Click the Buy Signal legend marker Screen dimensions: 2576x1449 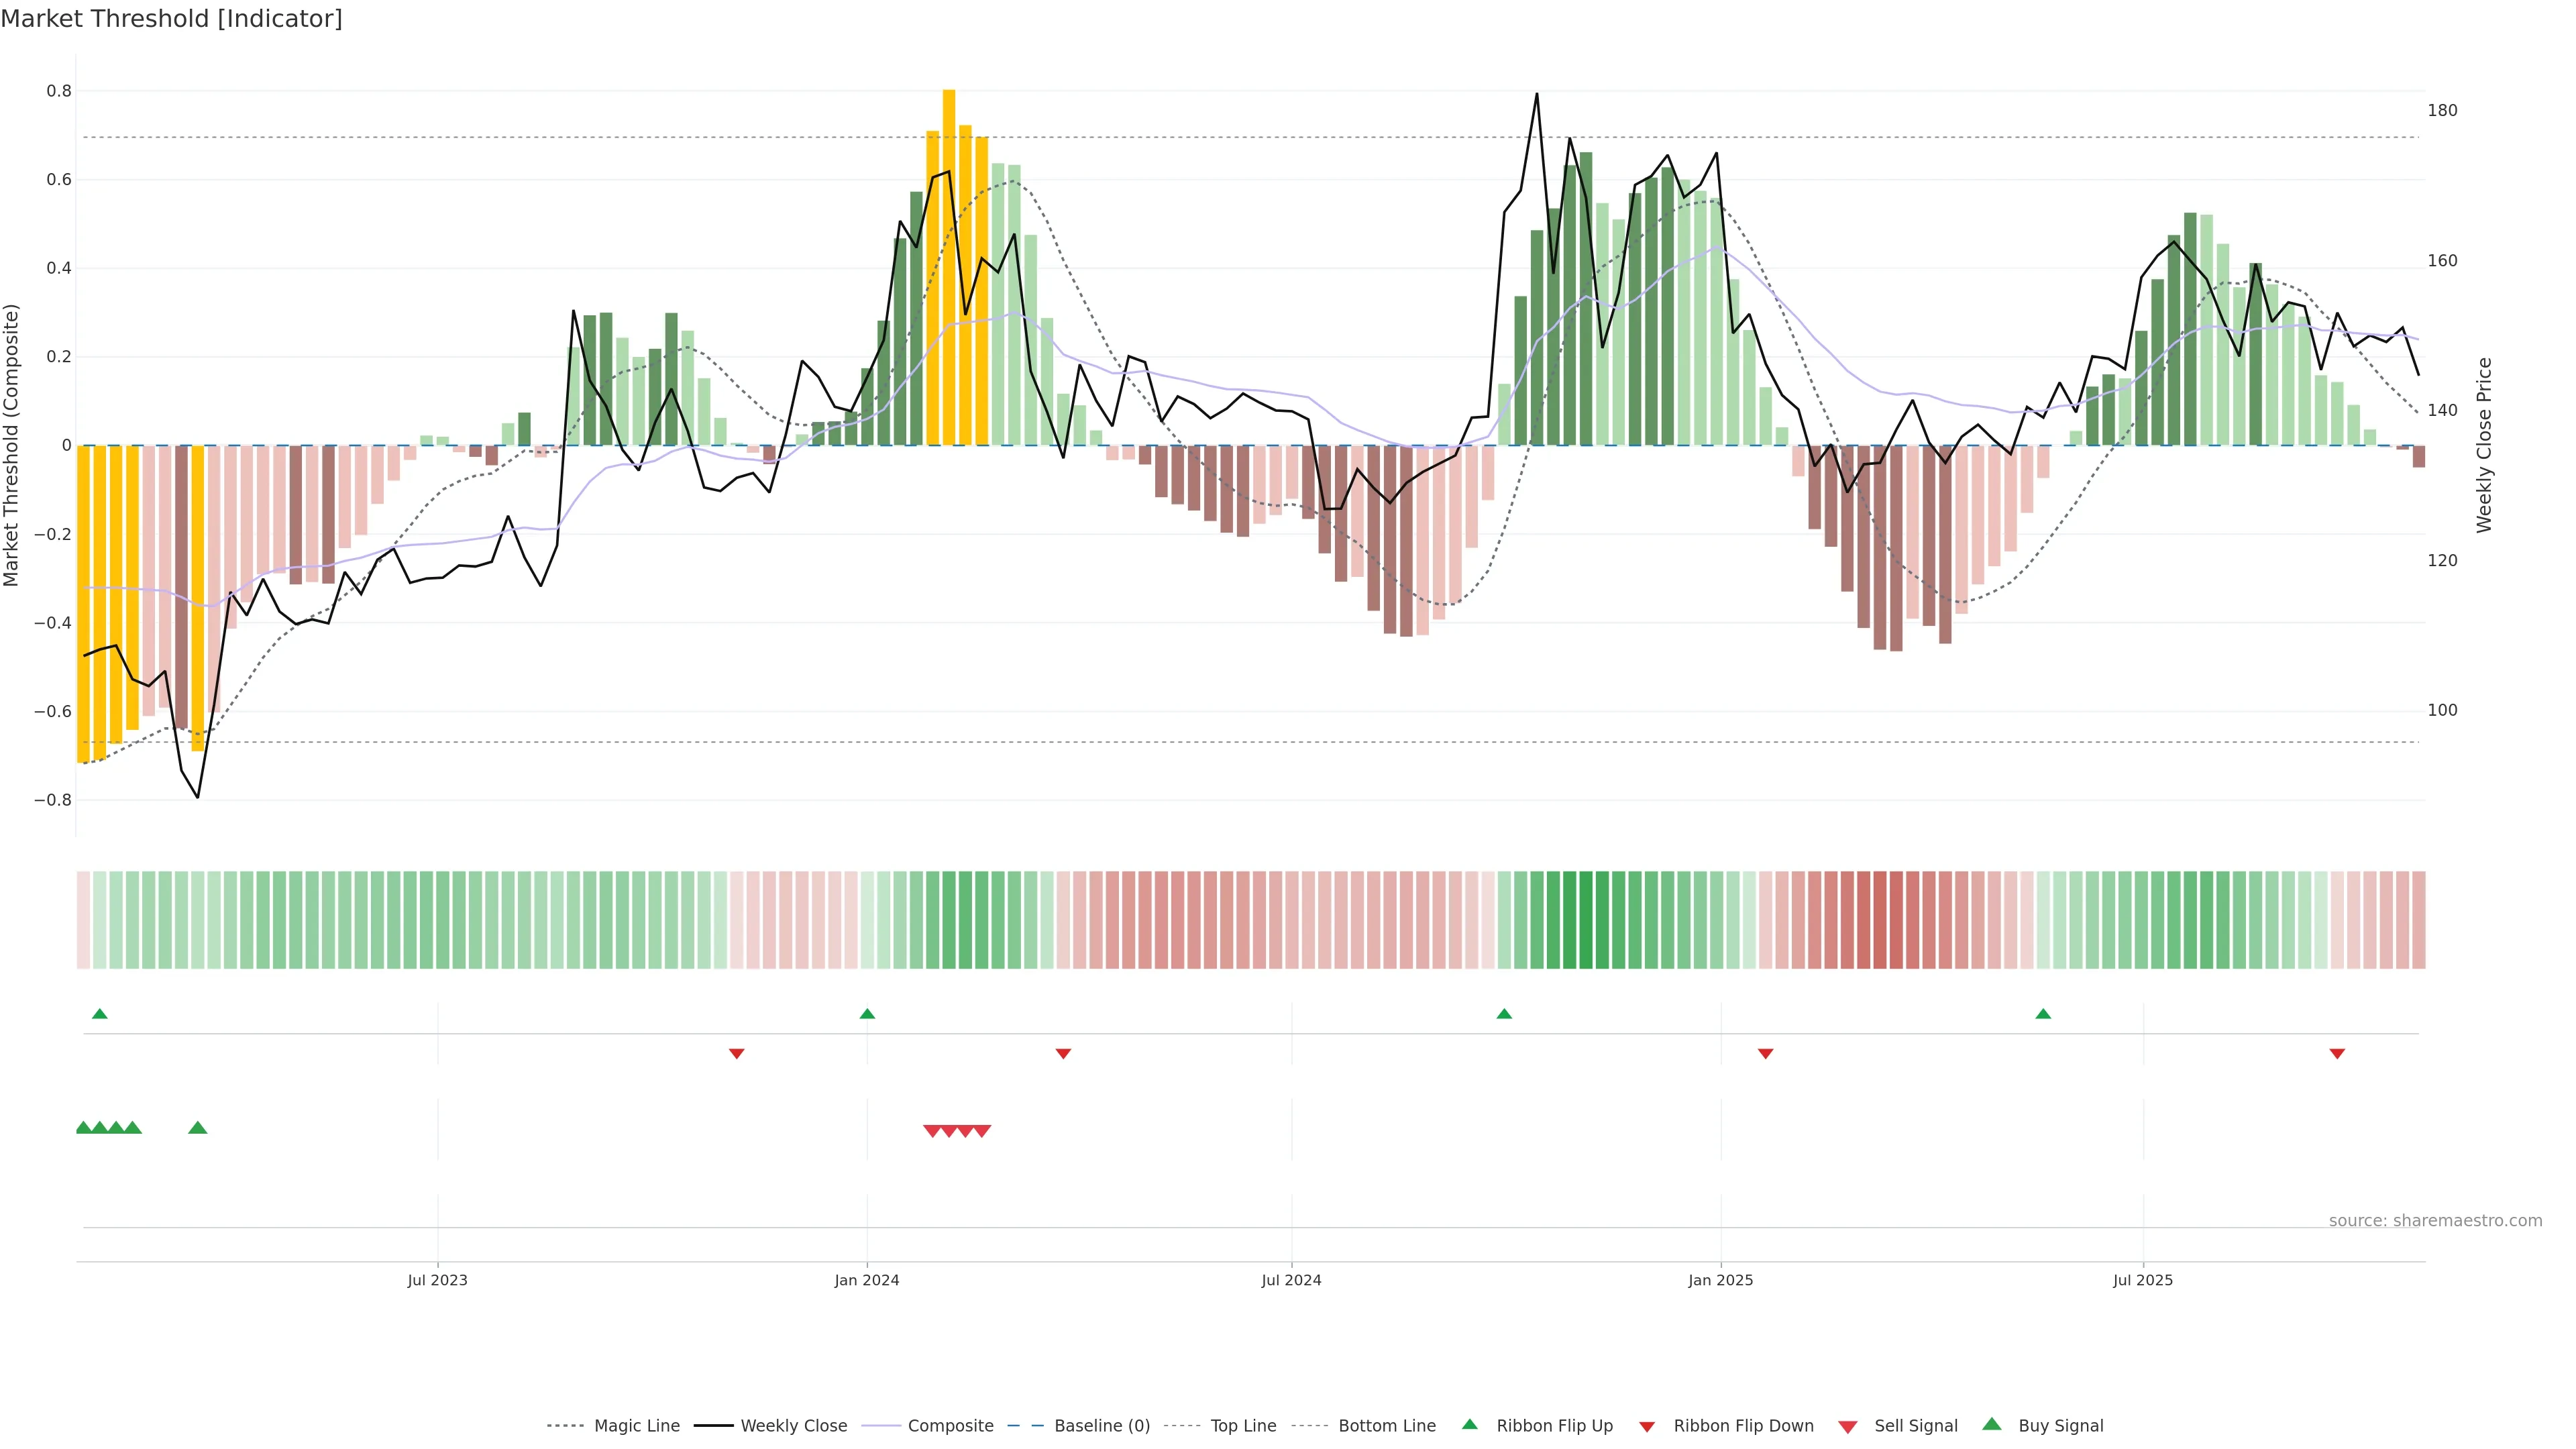tap(1992, 1424)
